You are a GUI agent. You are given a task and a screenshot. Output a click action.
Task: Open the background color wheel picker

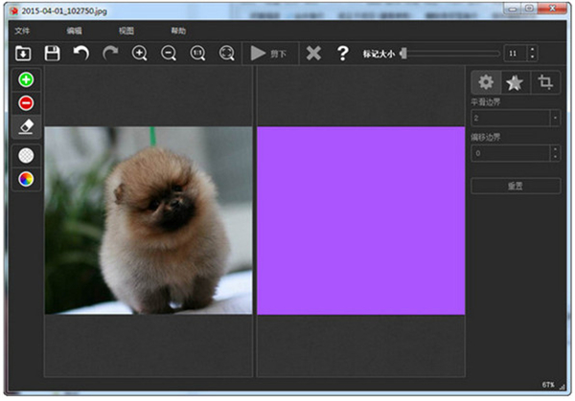[x=26, y=178]
